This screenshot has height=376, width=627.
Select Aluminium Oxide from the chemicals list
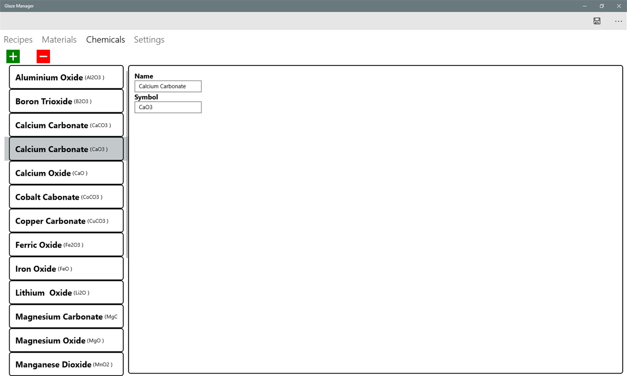[x=66, y=77]
